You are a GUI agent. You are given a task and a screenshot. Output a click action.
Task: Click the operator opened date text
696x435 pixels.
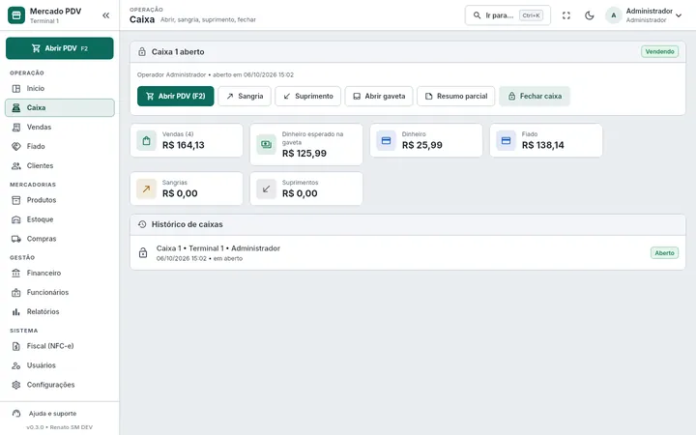[x=216, y=75]
